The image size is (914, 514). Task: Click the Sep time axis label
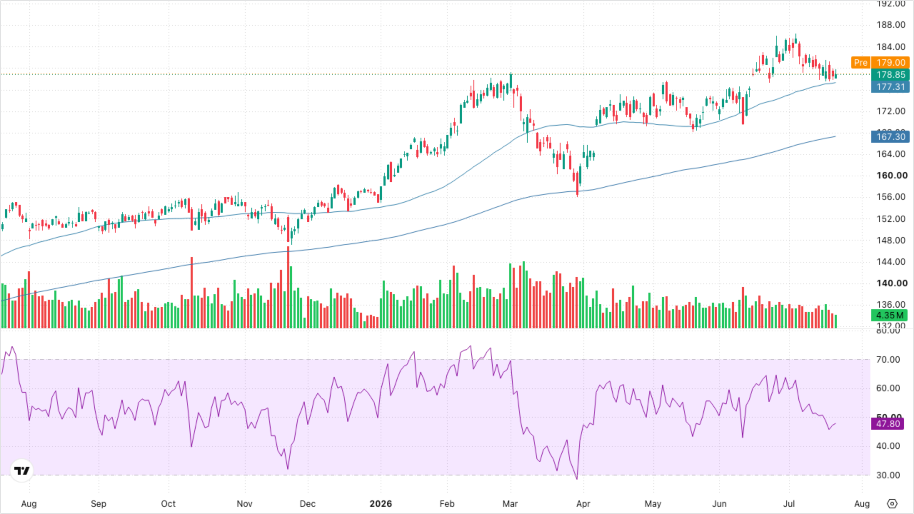point(99,504)
